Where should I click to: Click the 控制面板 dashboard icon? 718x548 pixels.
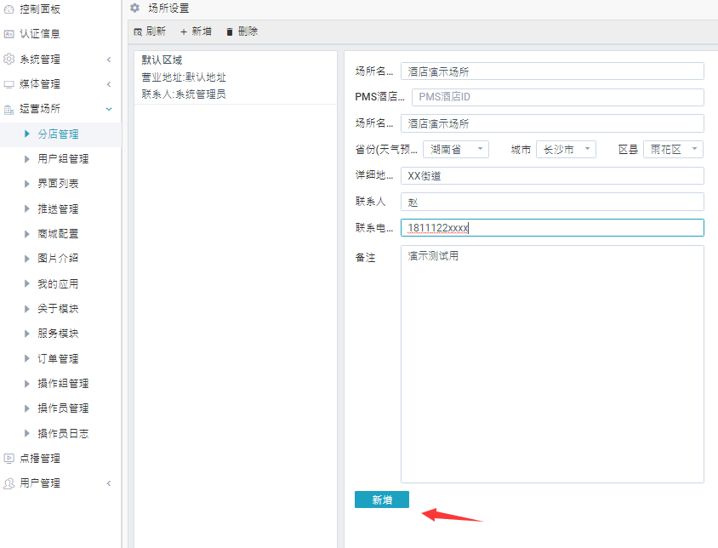(9, 9)
